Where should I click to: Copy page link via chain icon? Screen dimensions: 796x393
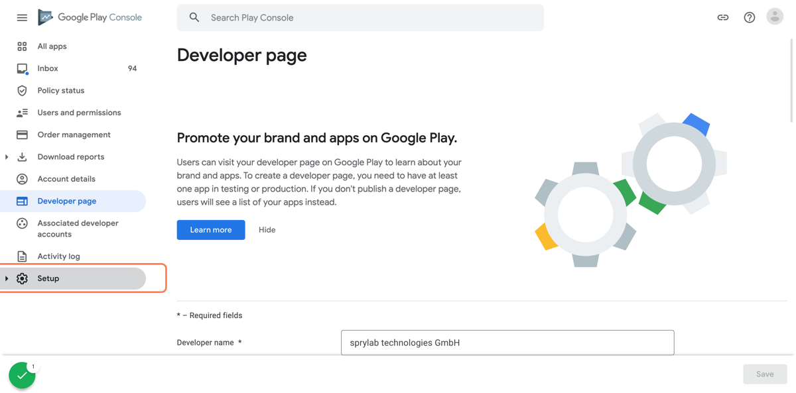(x=723, y=18)
